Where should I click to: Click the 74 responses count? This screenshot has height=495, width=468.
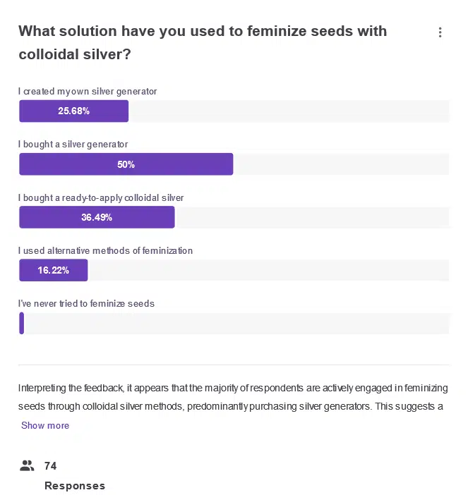coord(50,465)
